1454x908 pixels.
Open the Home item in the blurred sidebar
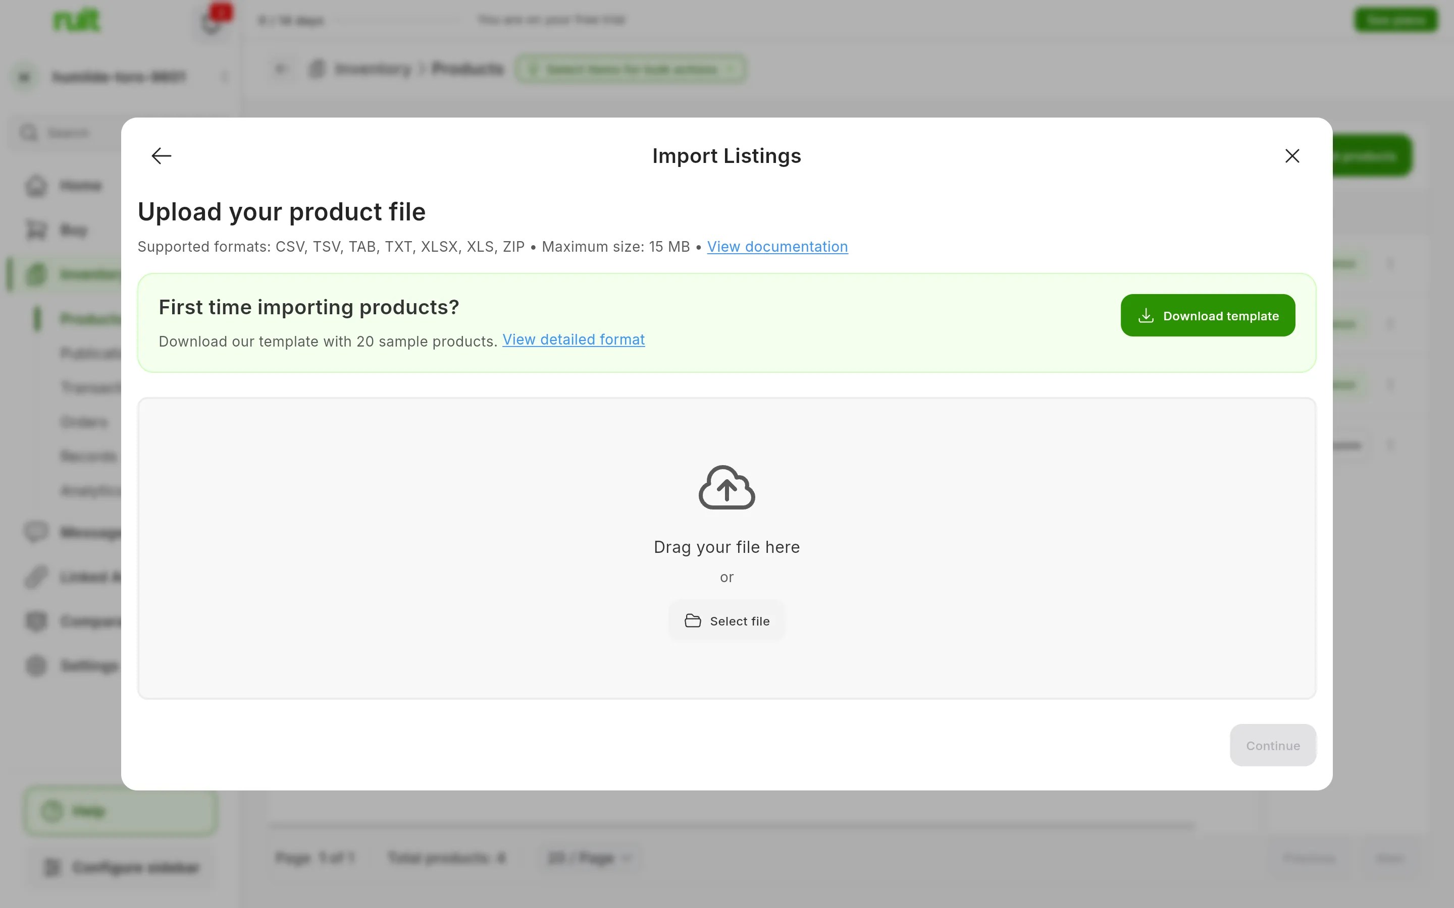[64, 186]
